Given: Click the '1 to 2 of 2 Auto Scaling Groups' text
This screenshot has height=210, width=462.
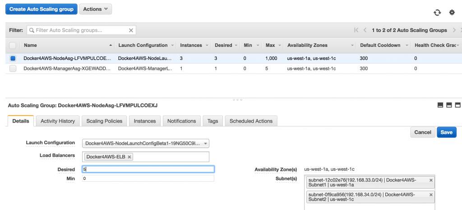Looking at the screenshot, I should pos(409,30).
